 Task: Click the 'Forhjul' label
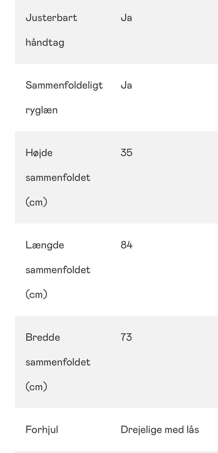click(x=42, y=430)
